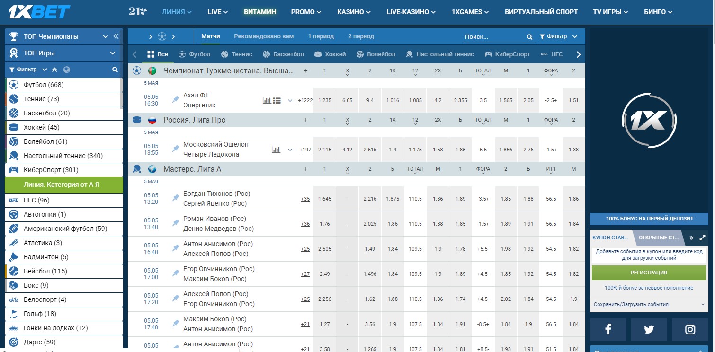Screen dimensions: 715x352
Task: Switch to Рекомендовано вам tab
Action: pos(264,36)
